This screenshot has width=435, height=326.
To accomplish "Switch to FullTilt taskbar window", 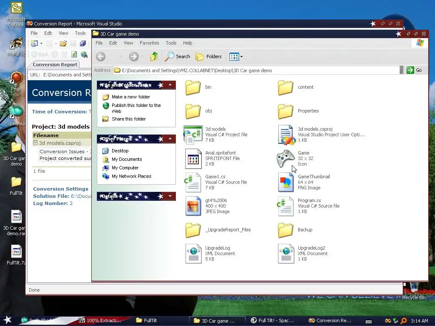I will pos(147,320).
